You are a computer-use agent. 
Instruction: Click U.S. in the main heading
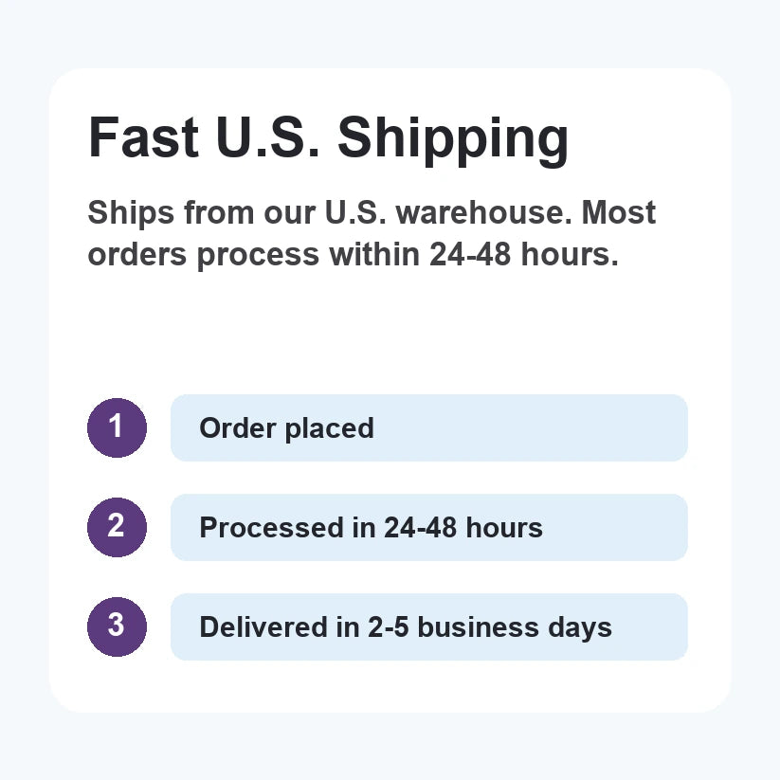click(267, 136)
